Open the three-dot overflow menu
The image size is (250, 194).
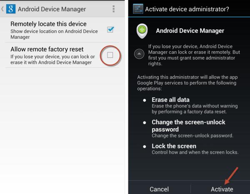tap(113, 9)
